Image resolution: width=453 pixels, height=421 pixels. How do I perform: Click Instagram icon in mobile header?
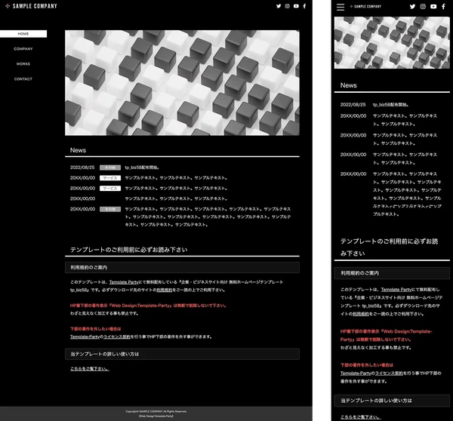coord(423,6)
